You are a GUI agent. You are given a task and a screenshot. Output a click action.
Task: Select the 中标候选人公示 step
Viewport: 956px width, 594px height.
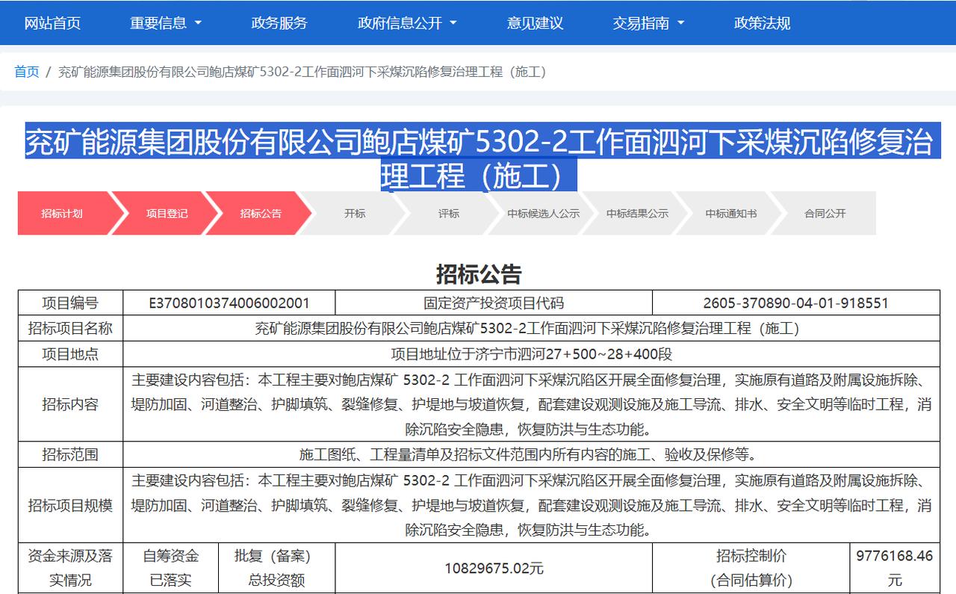543,214
